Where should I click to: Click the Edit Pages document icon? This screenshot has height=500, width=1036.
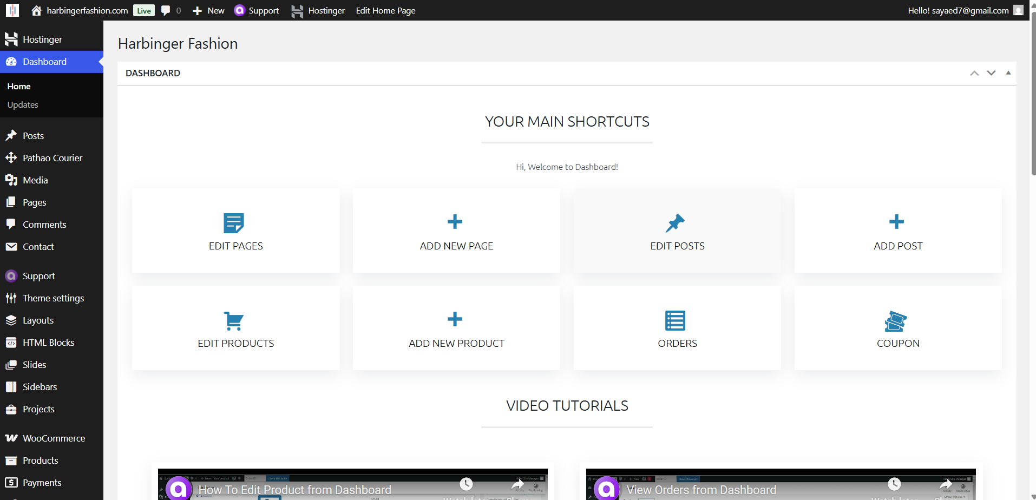234,222
